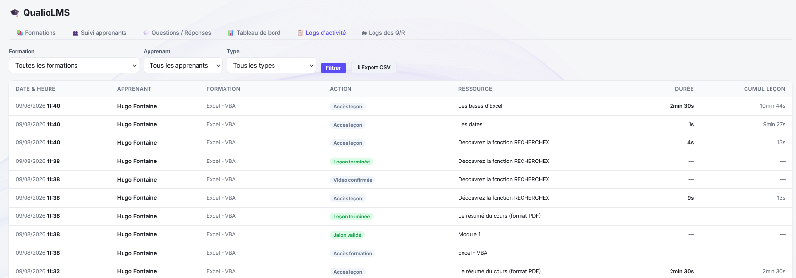The width and height of the screenshot is (796, 278).
Task: Click the Module 1 resource
Action: 470,234
